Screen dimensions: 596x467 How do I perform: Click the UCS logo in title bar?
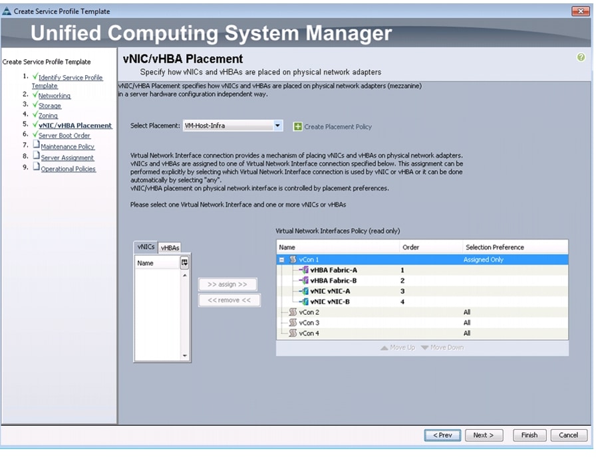(7, 11)
